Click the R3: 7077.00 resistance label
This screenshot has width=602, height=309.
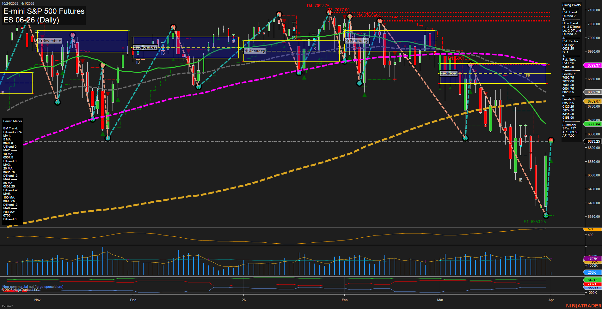click(x=338, y=10)
